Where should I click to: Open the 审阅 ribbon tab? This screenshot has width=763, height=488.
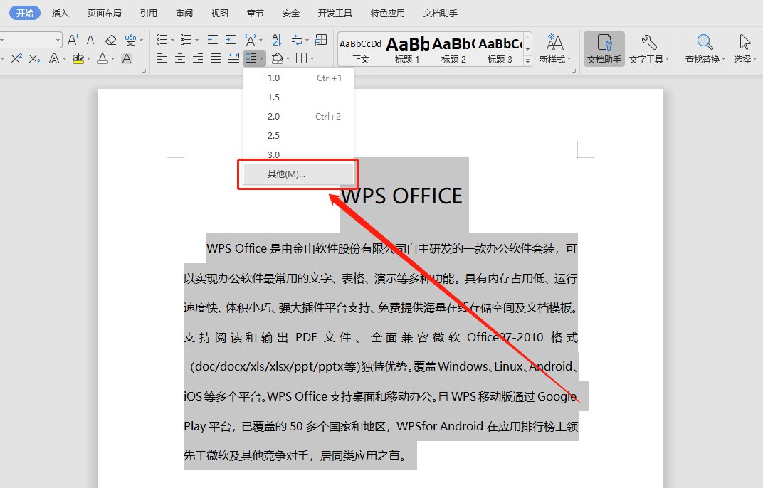tap(184, 12)
